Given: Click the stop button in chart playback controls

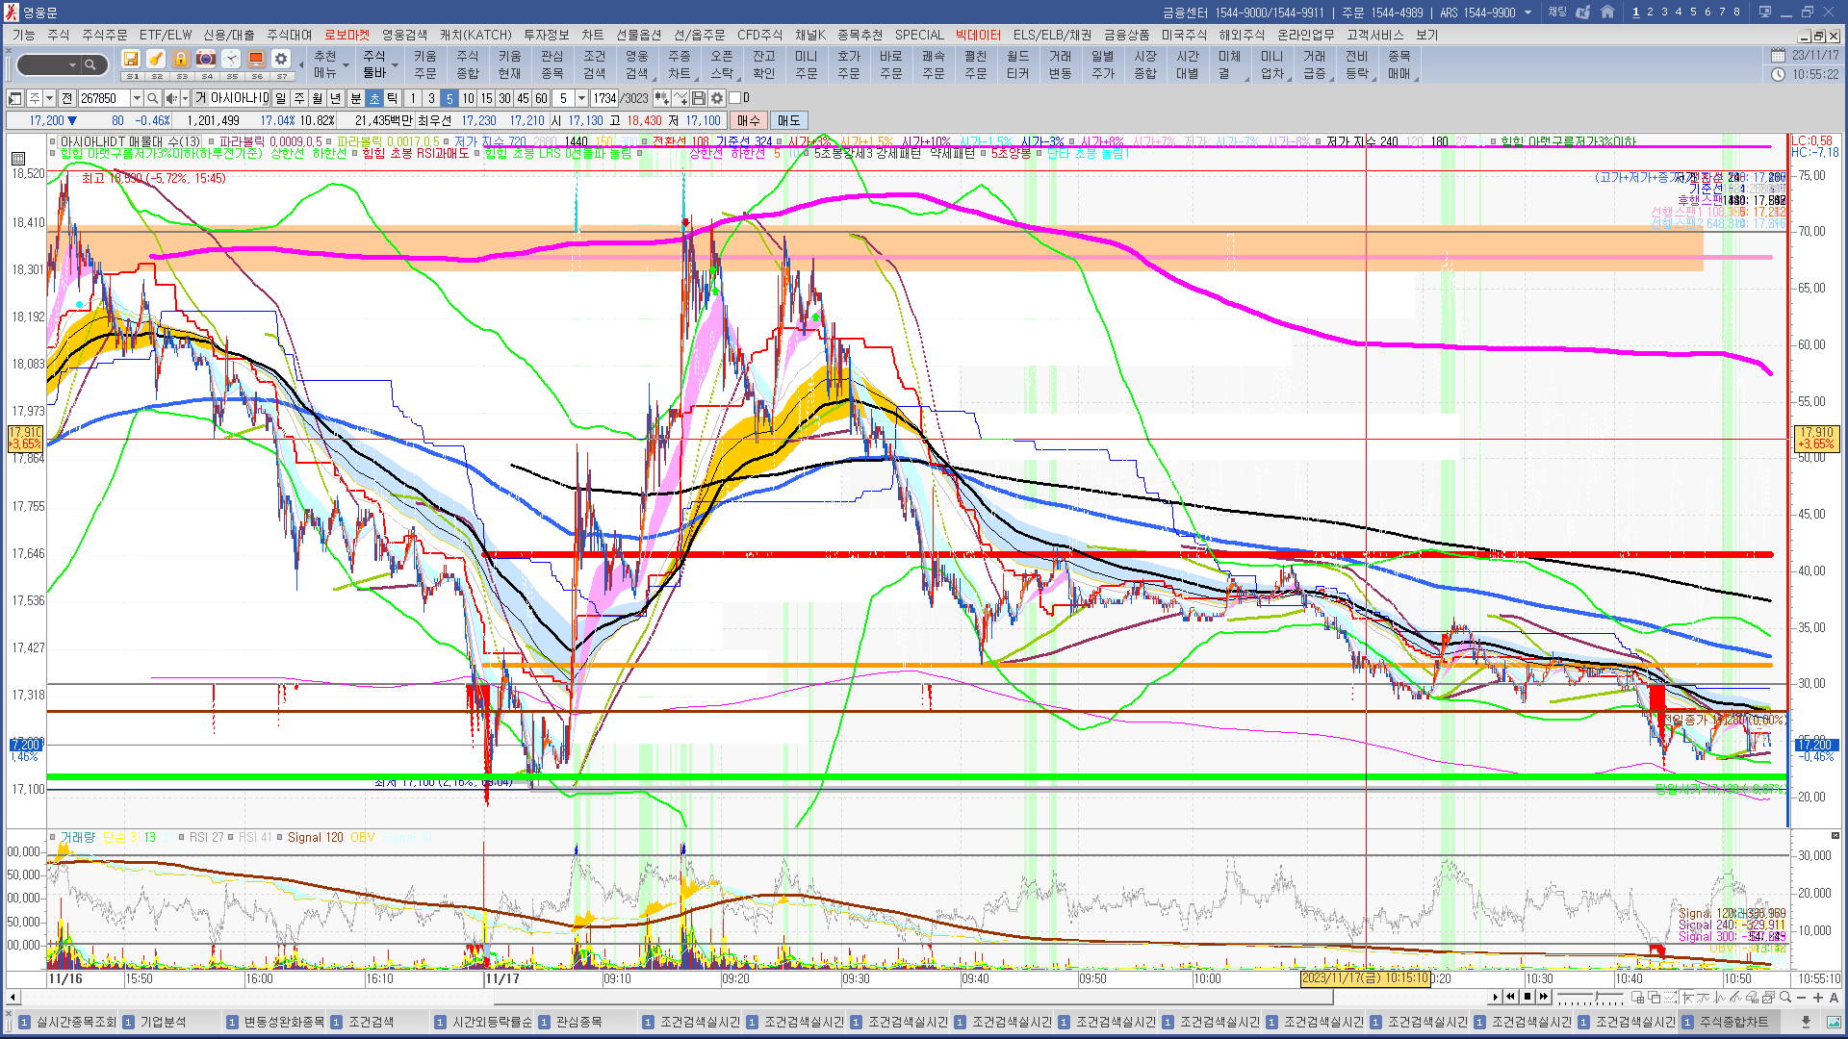Looking at the screenshot, I should point(1527,998).
